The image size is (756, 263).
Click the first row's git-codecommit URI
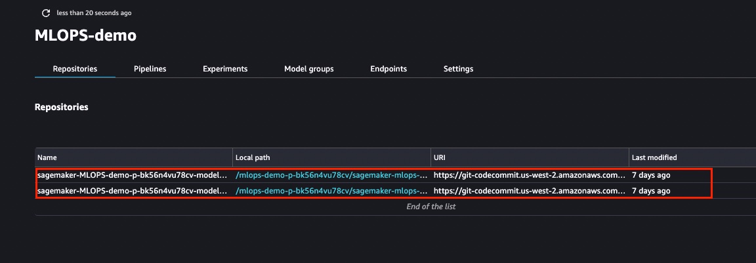point(530,175)
